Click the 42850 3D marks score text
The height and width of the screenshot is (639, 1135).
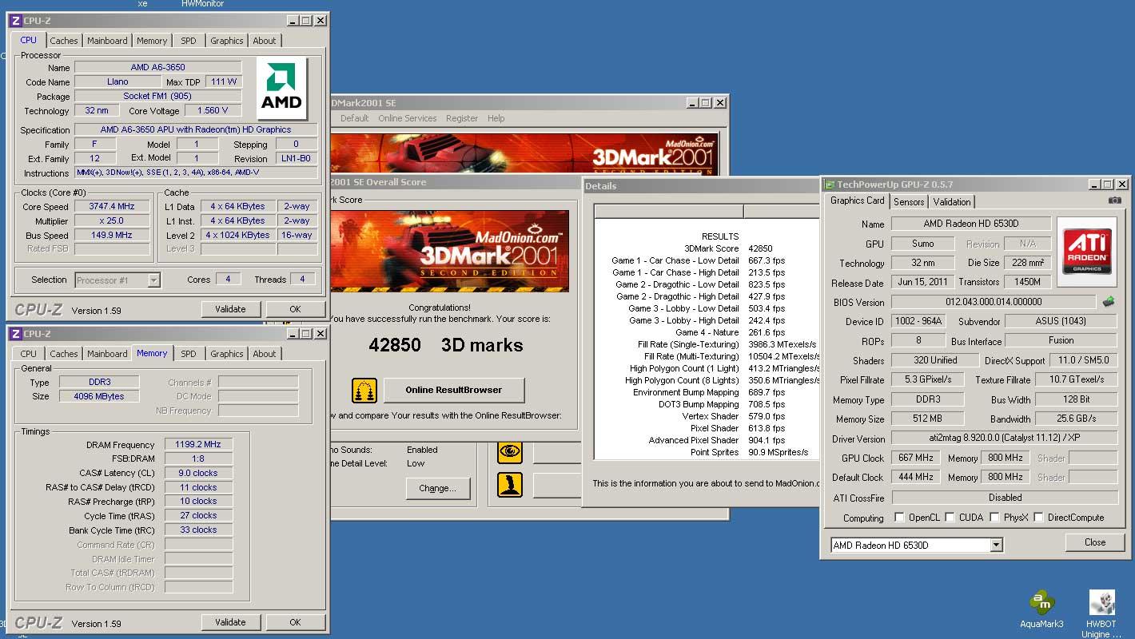click(x=445, y=346)
